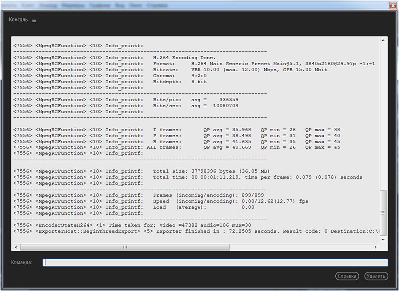Viewport: 399px width, 291px height.
Task: Click the horizontal scrollbar thumb under log
Action: pos(125,247)
